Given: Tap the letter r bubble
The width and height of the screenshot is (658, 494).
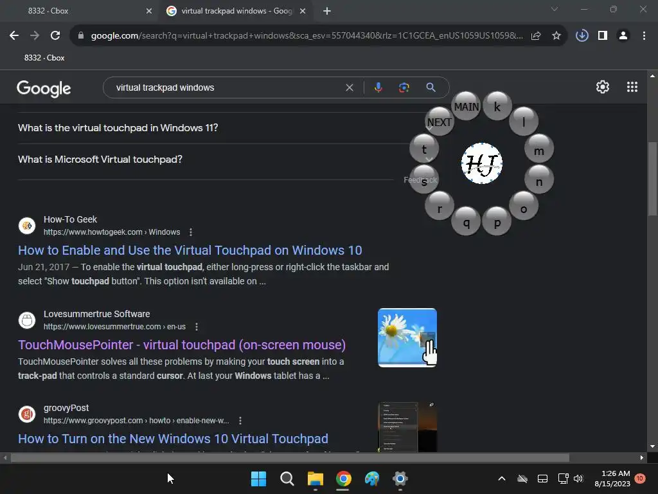Looking at the screenshot, I should click(440, 206).
